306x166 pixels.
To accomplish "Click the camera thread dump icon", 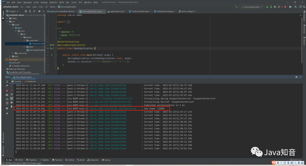I will 7,95.
